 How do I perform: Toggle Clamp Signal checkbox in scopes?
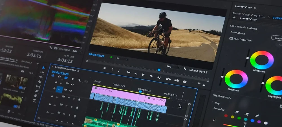coord(56,48)
